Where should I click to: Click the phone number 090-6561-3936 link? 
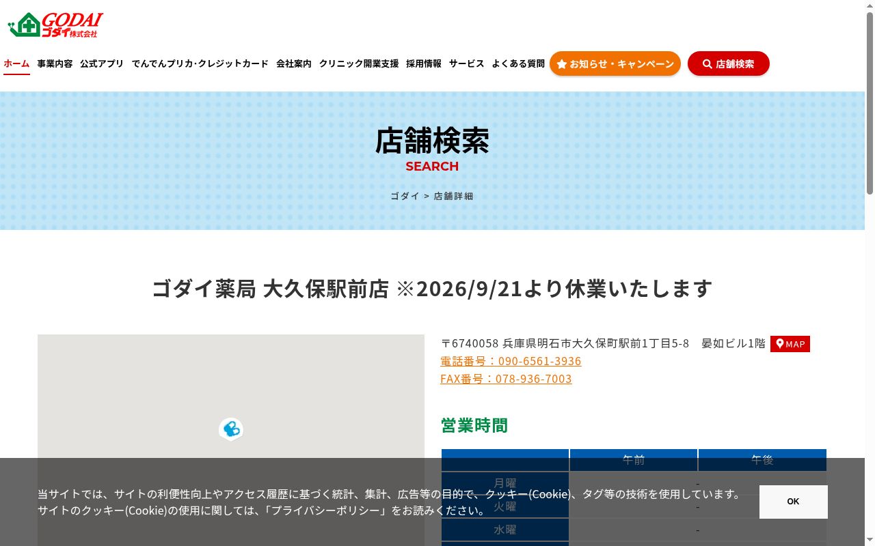point(511,361)
